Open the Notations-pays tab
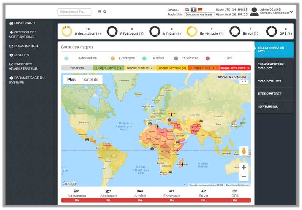Screen dimensions: 302x210 pyautogui.click(x=274, y=81)
